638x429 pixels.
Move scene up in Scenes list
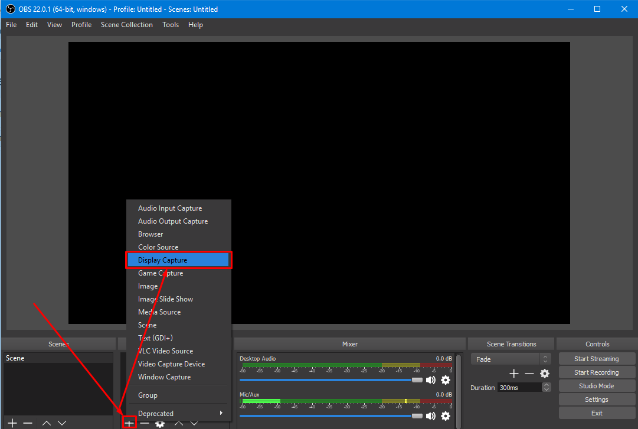coord(47,423)
